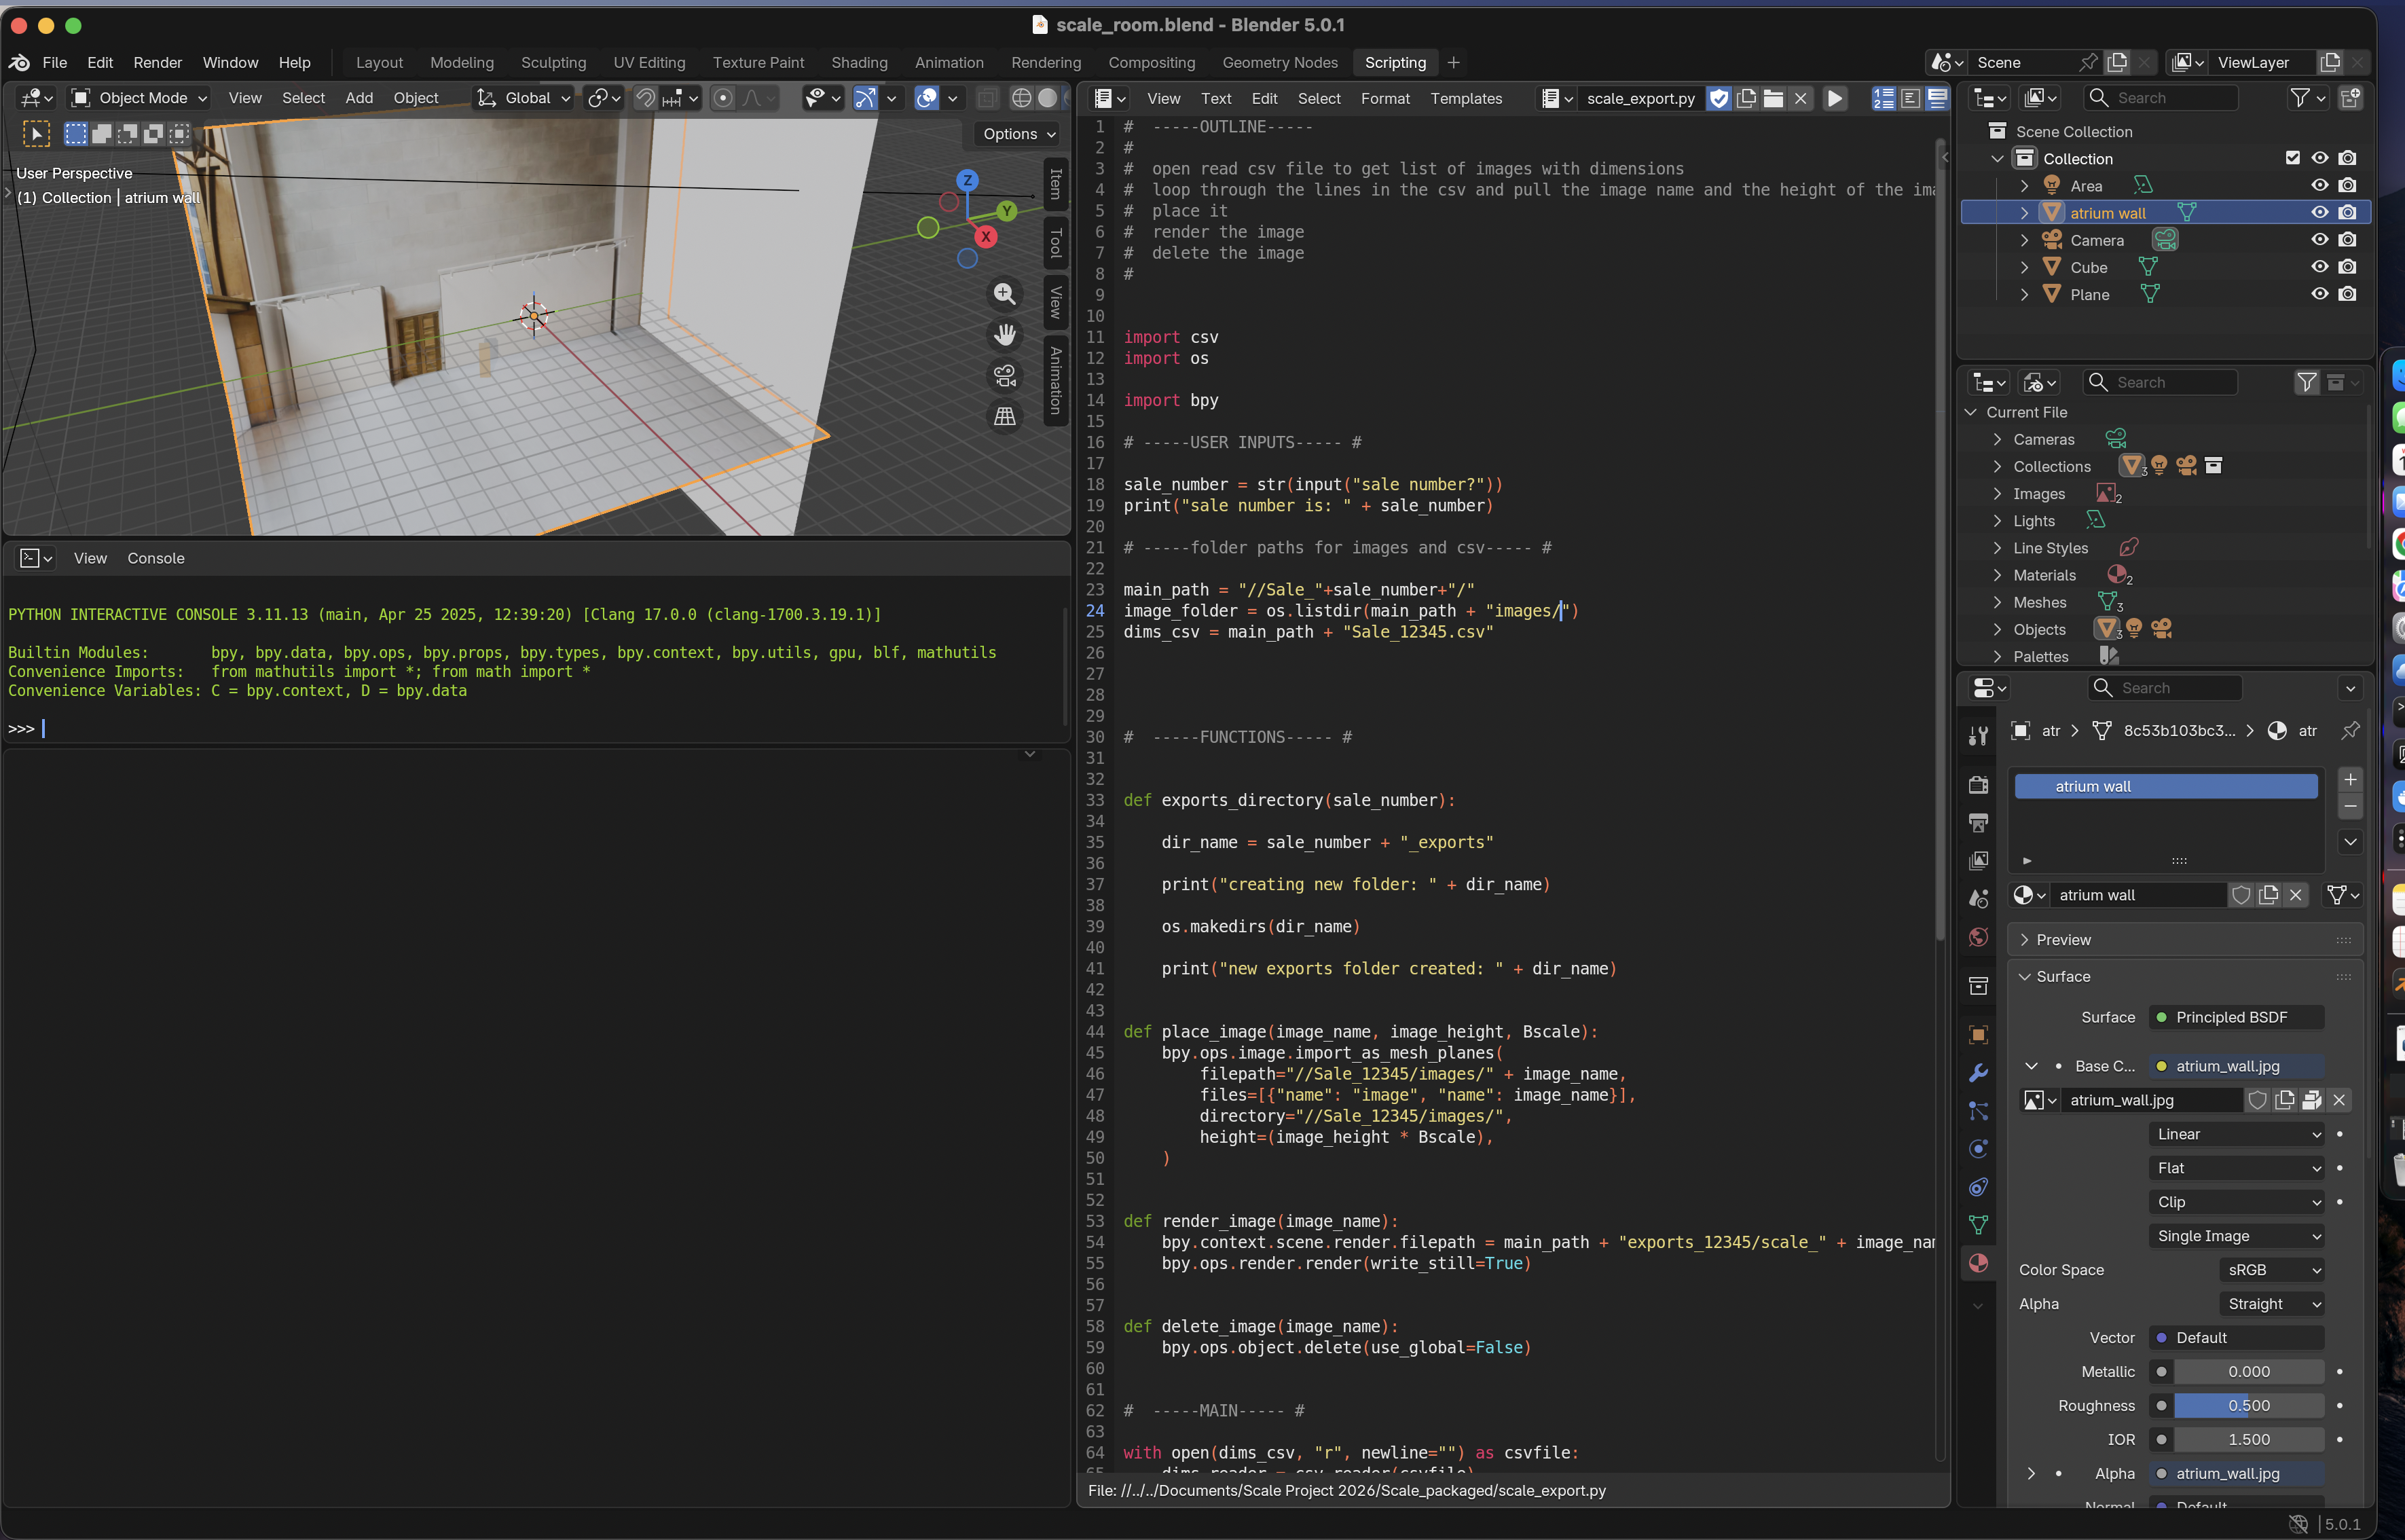2405x1540 pixels.
Task: Toggle syntax highlighting in text editor
Action: [x=1937, y=98]
